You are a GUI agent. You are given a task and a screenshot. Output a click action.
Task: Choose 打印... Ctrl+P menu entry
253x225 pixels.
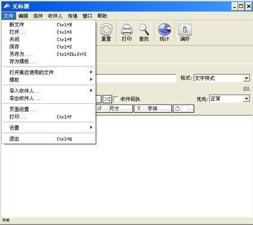49,117
